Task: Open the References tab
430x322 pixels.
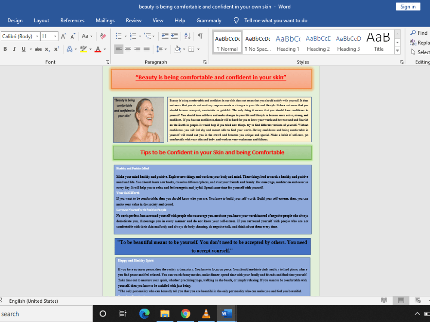Action: tap(72, 21)
